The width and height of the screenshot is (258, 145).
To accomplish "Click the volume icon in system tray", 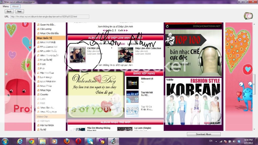I will (x=234, y=141).
